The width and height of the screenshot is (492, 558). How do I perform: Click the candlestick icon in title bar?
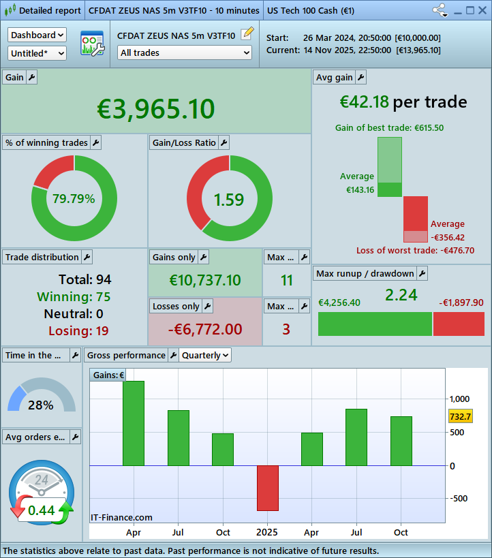pos(10,10)
